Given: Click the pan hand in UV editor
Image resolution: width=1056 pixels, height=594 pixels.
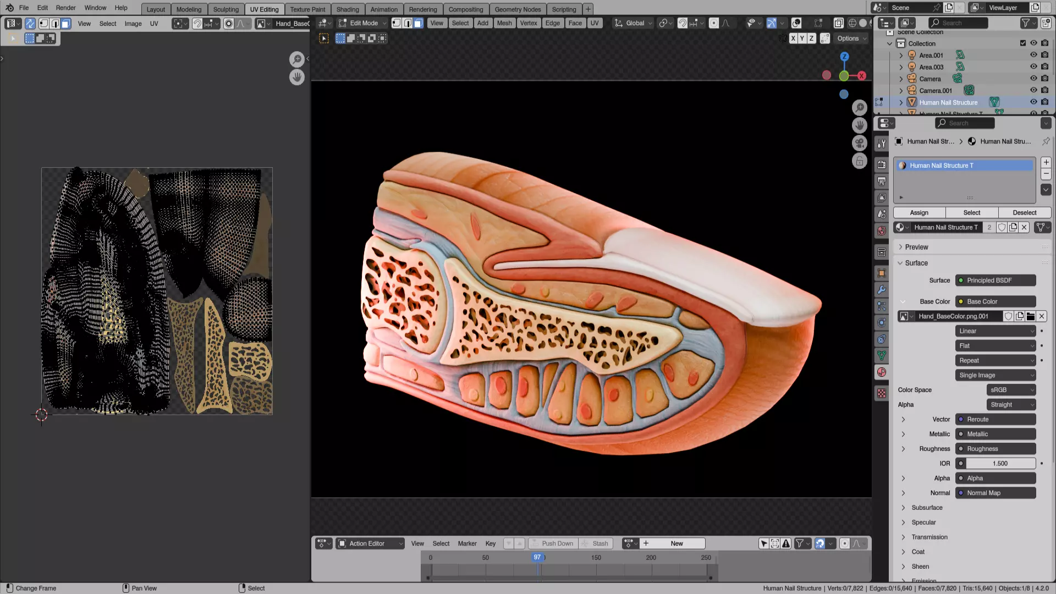Looking at the screenshot, I should [297, 77].
